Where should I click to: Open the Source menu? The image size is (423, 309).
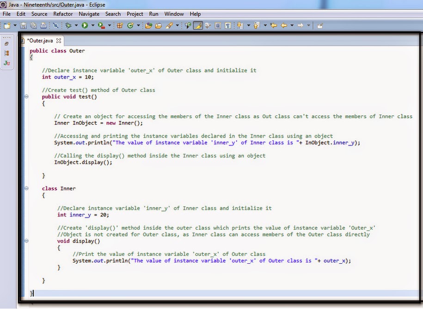[39, 14]
